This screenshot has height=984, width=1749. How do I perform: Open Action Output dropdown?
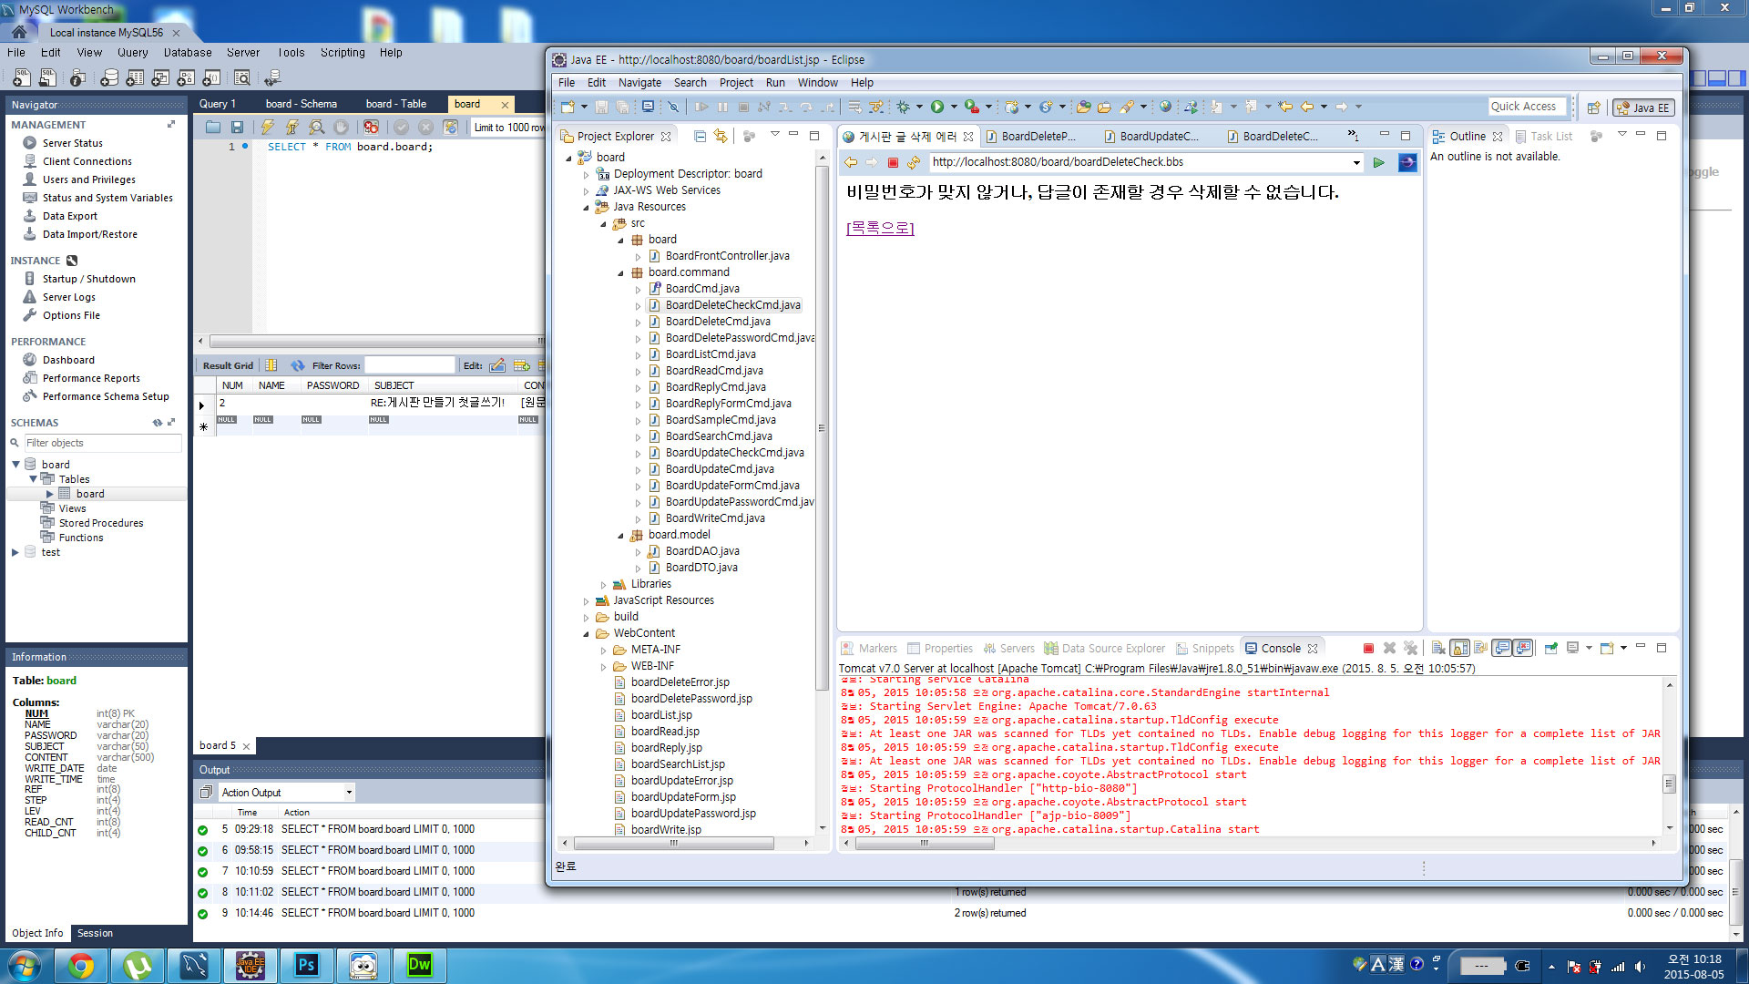coord(349,793)
